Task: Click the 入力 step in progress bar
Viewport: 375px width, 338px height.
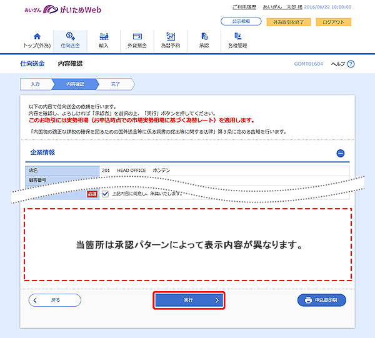Action: click(35, 83)
